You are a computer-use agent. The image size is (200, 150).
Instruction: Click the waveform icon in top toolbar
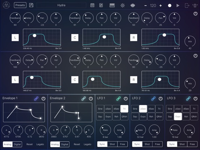click(133, 5)
